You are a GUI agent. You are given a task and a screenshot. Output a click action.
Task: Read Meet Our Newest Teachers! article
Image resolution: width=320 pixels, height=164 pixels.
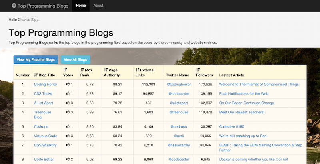(242, 112)
